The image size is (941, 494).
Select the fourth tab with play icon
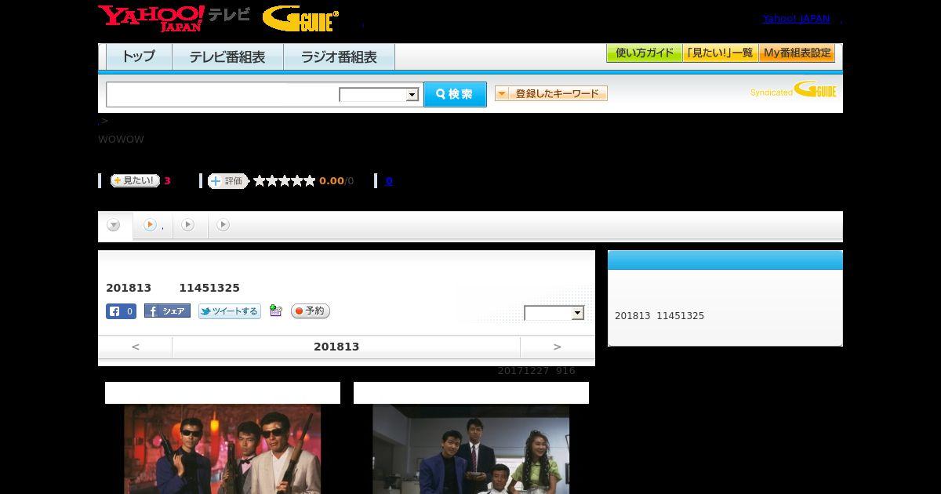(223, 225)
